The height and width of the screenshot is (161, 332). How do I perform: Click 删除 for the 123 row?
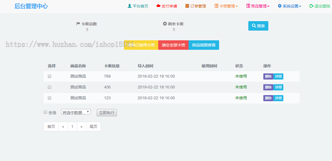[268, 98]
